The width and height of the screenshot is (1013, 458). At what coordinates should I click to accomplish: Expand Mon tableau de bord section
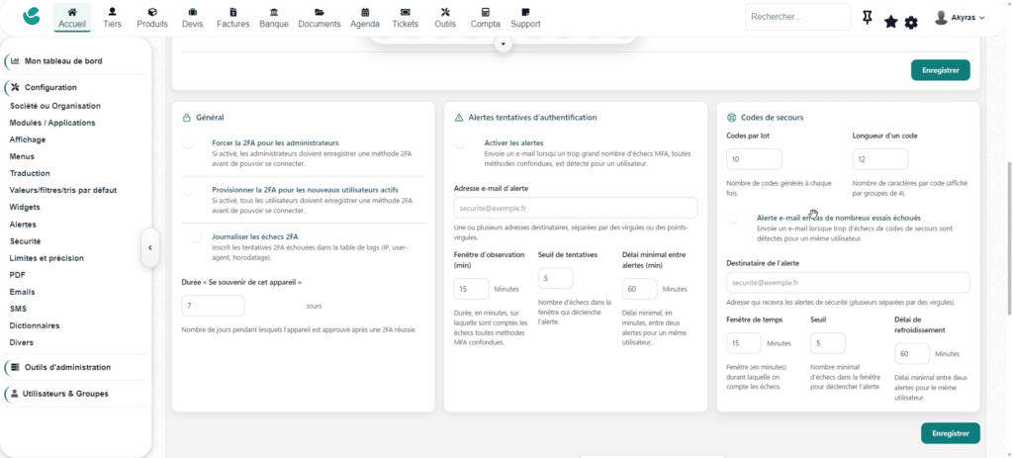63,60
